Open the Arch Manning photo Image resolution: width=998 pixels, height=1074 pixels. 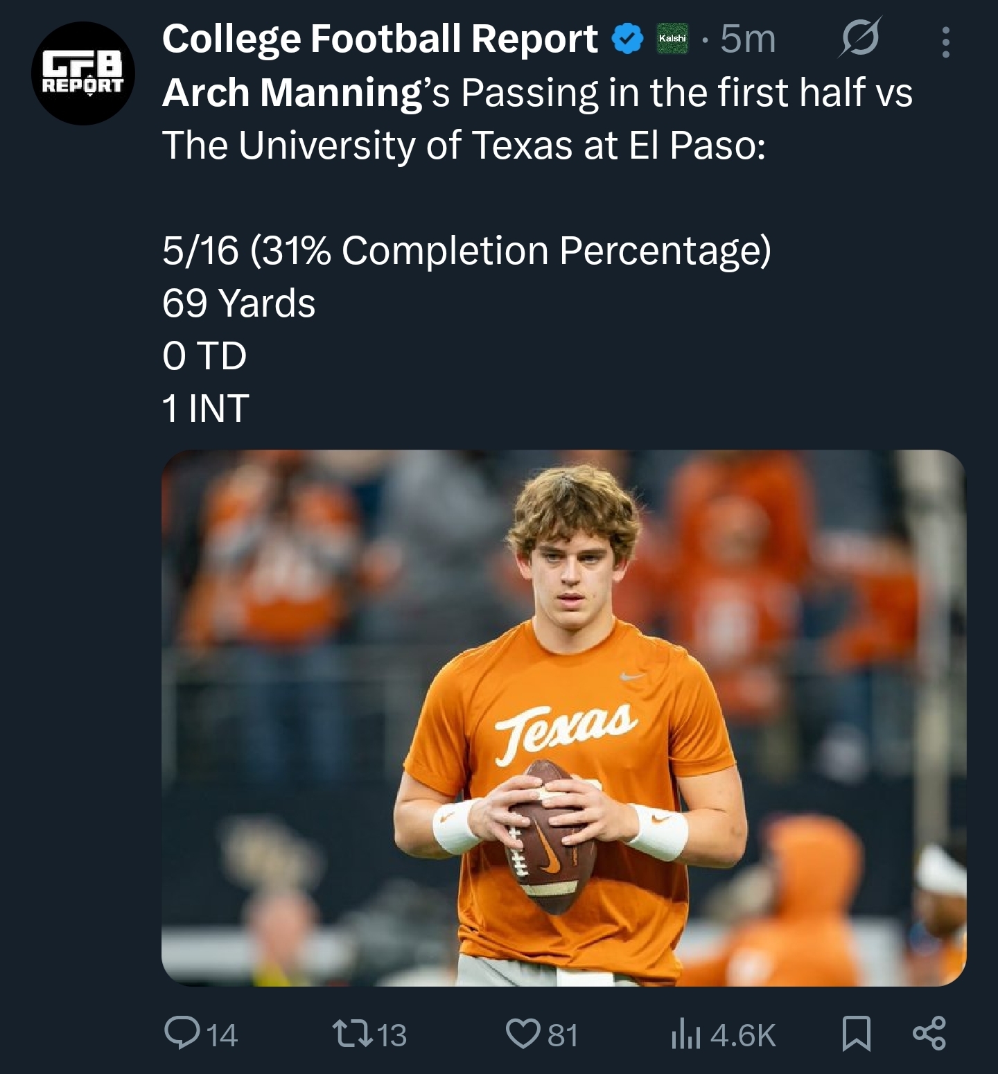[563, 718]
